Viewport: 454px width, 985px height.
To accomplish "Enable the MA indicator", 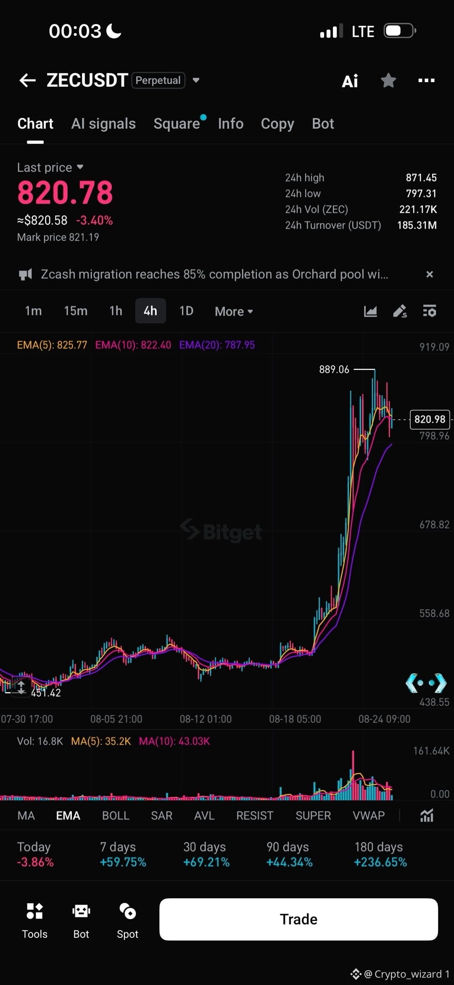I will point(26,816).
